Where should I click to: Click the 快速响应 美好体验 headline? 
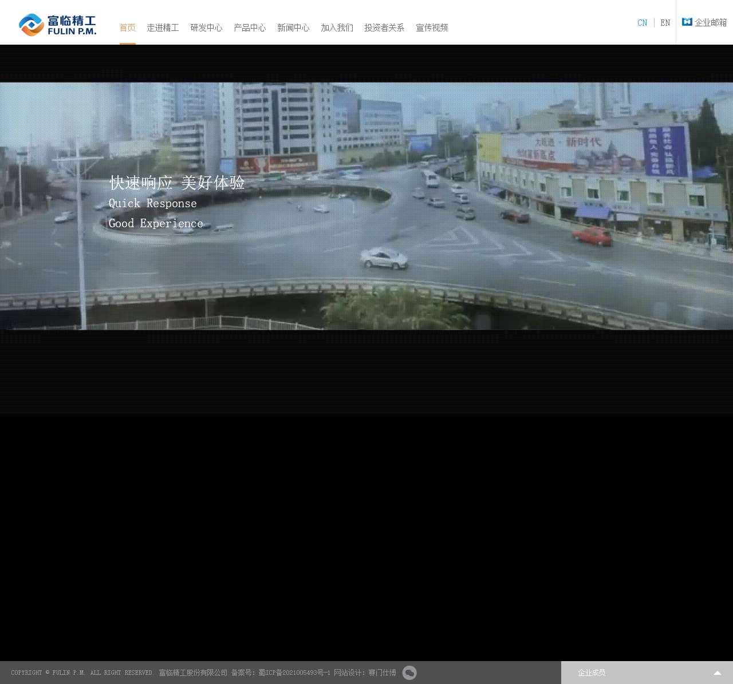(177, 183)
